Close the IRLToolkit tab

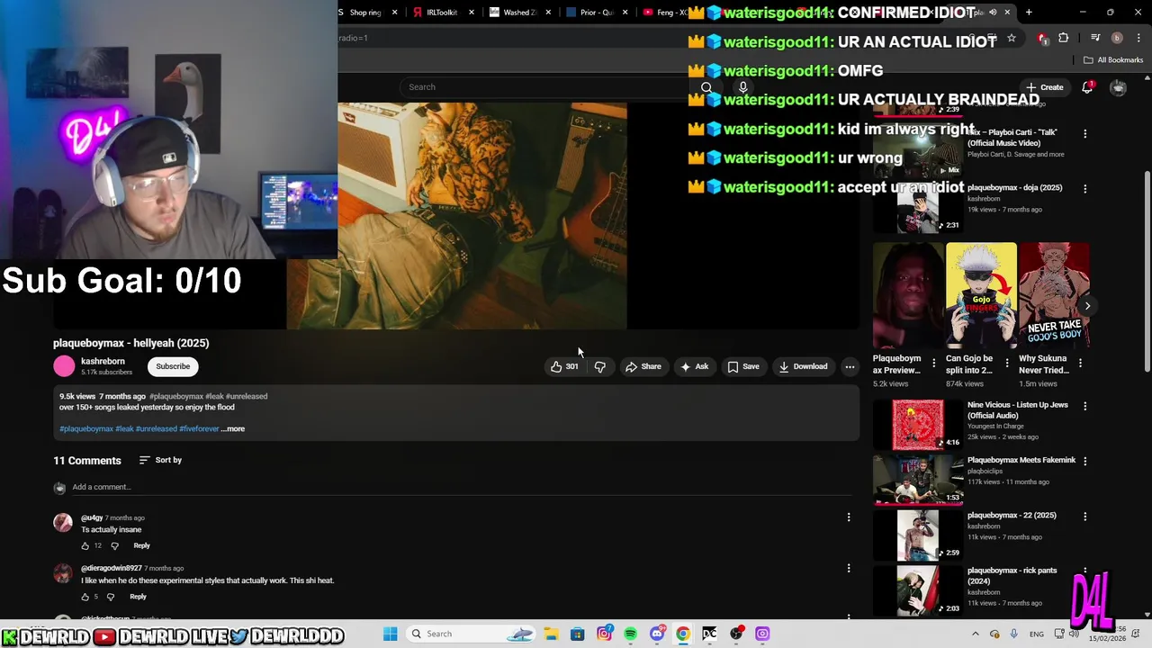471,13
